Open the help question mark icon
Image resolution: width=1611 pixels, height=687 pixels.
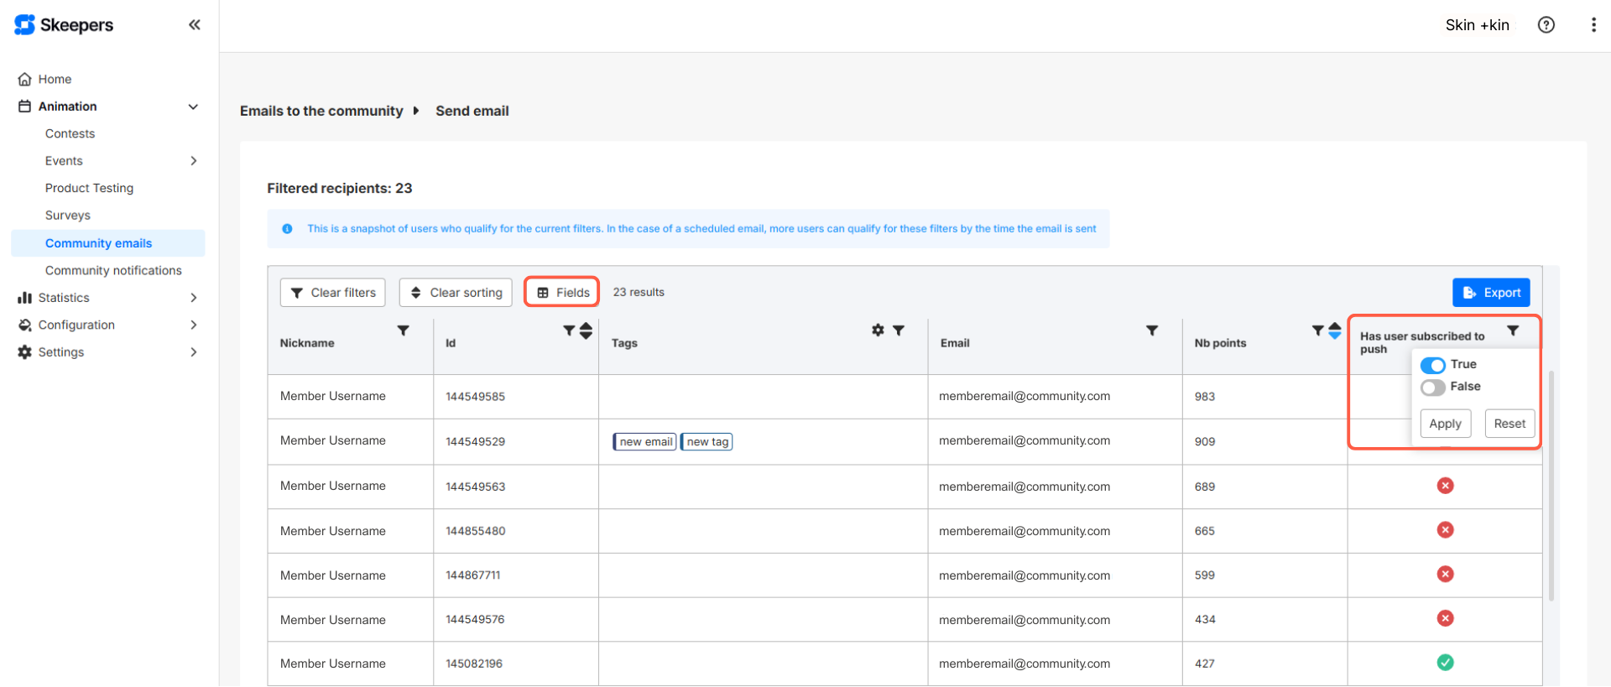tap(1546, 25)
